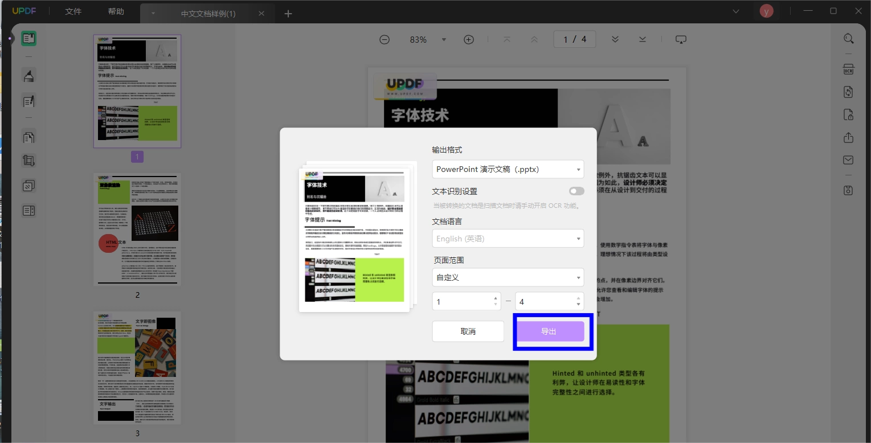Open the Search tool in right sidebar

(x=849, y=39)
